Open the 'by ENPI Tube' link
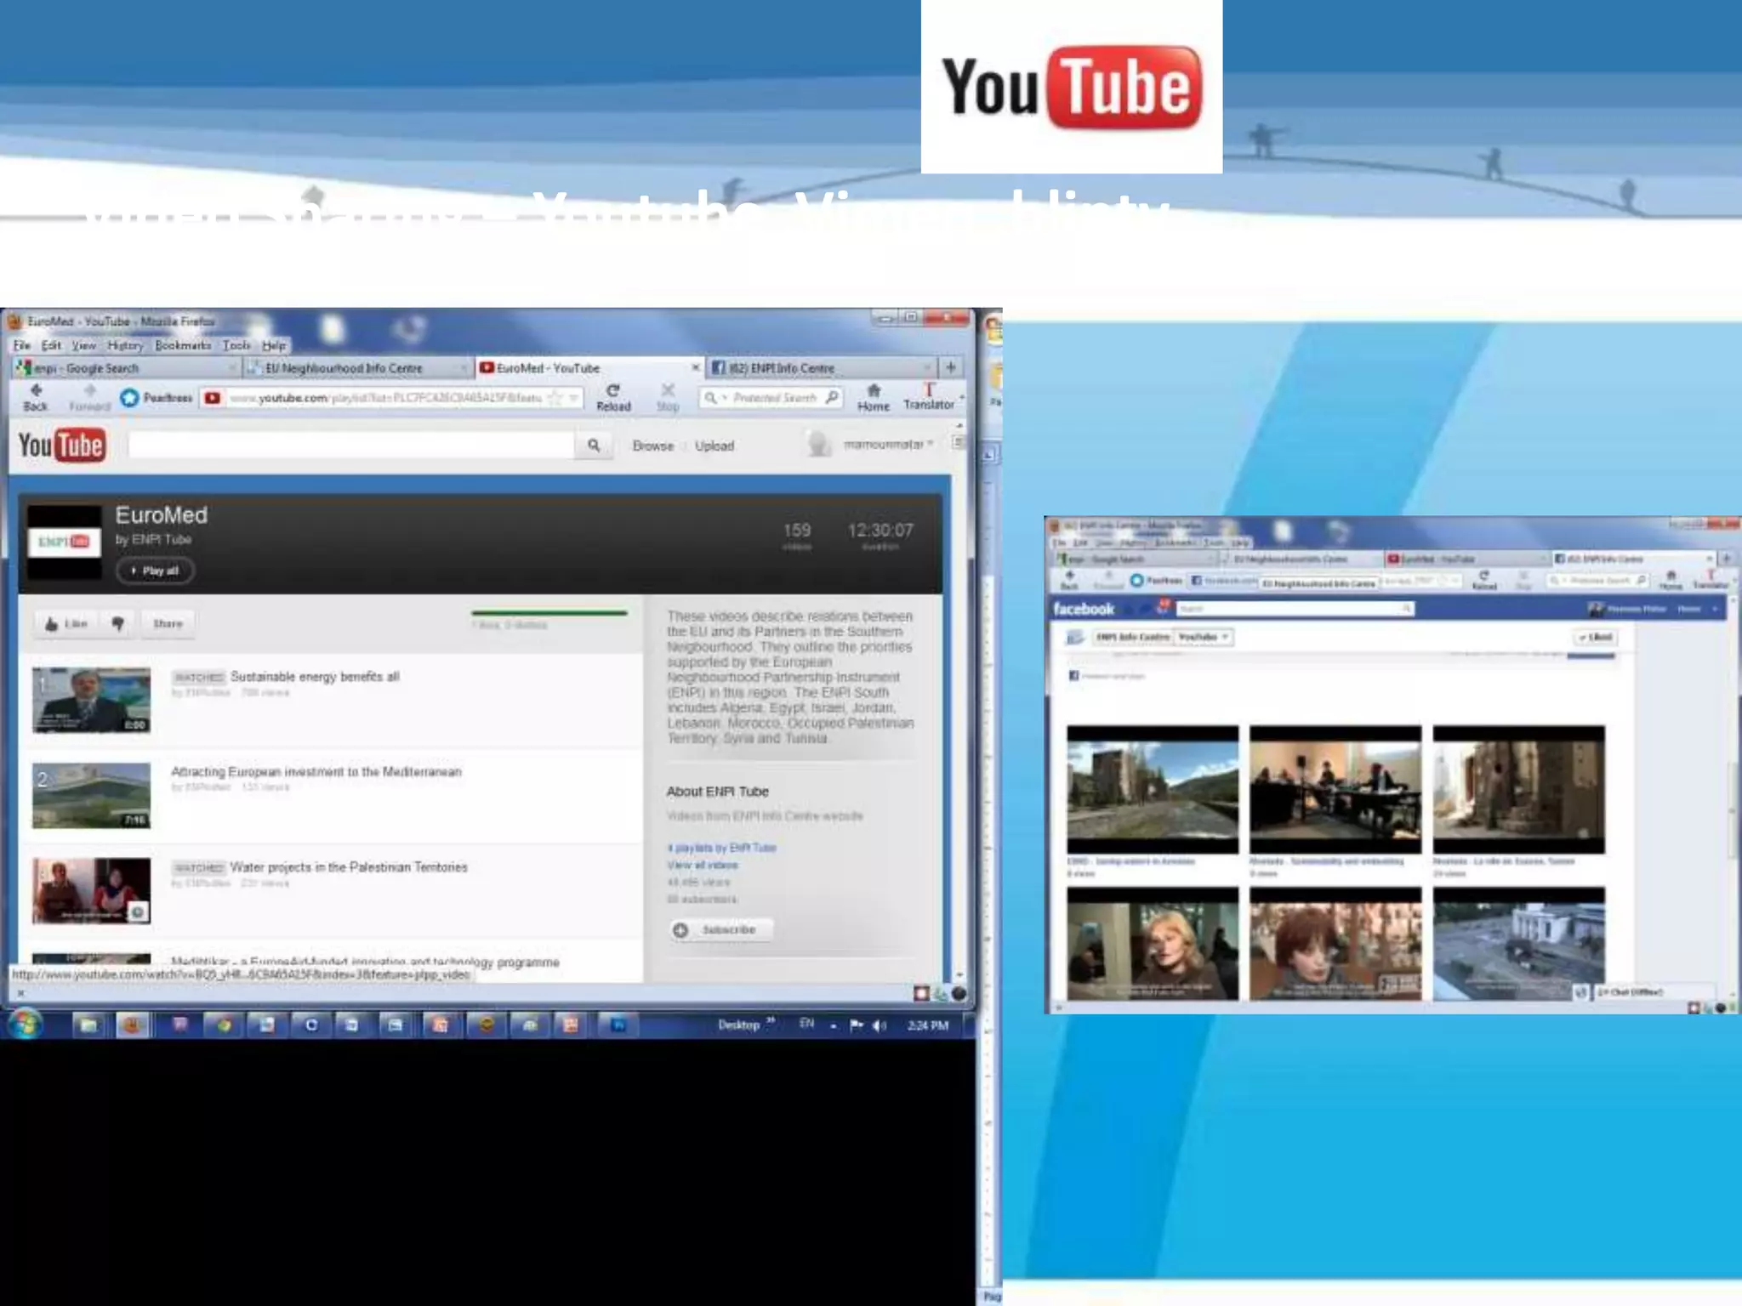 coord(153,539)
